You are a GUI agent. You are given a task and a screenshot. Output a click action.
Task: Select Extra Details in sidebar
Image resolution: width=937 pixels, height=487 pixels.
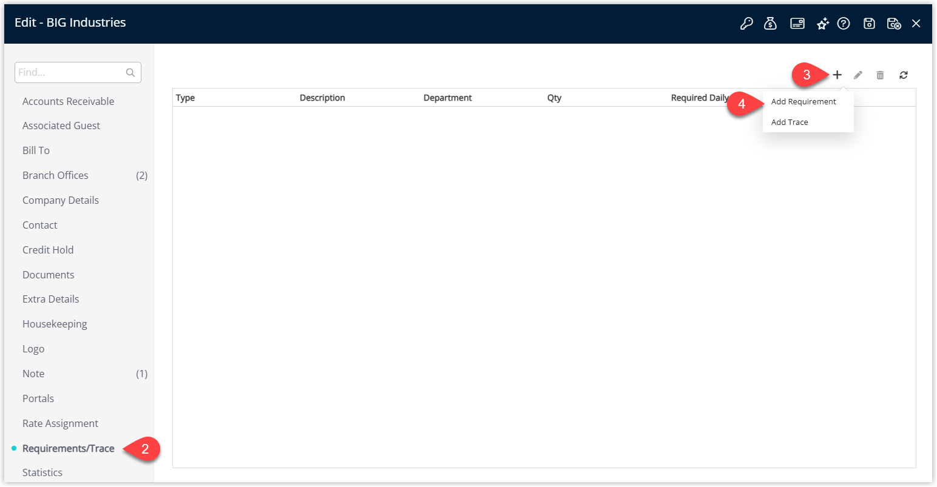click(51, 299)
